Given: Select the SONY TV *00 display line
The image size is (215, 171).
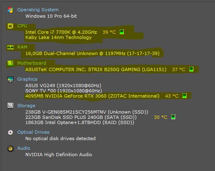Looking at the screenshot, I should pos(64,91).
